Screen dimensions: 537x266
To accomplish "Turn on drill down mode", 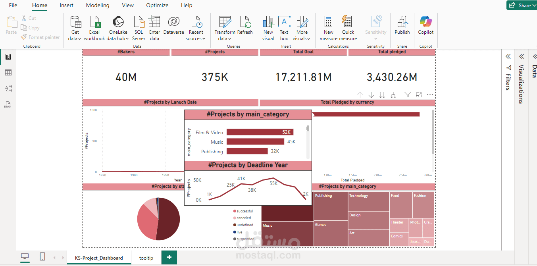I will click(x=371, y=94).
